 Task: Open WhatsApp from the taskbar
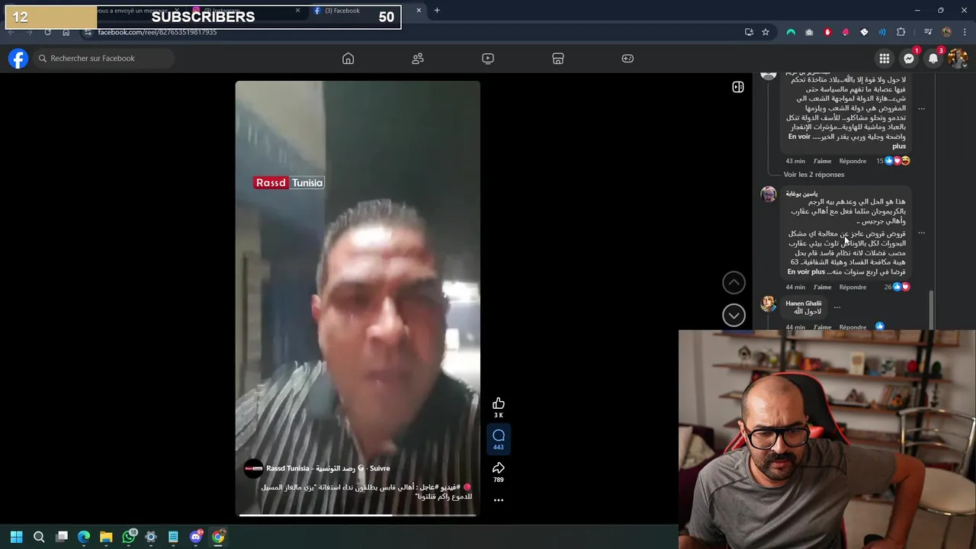point(129,537)
